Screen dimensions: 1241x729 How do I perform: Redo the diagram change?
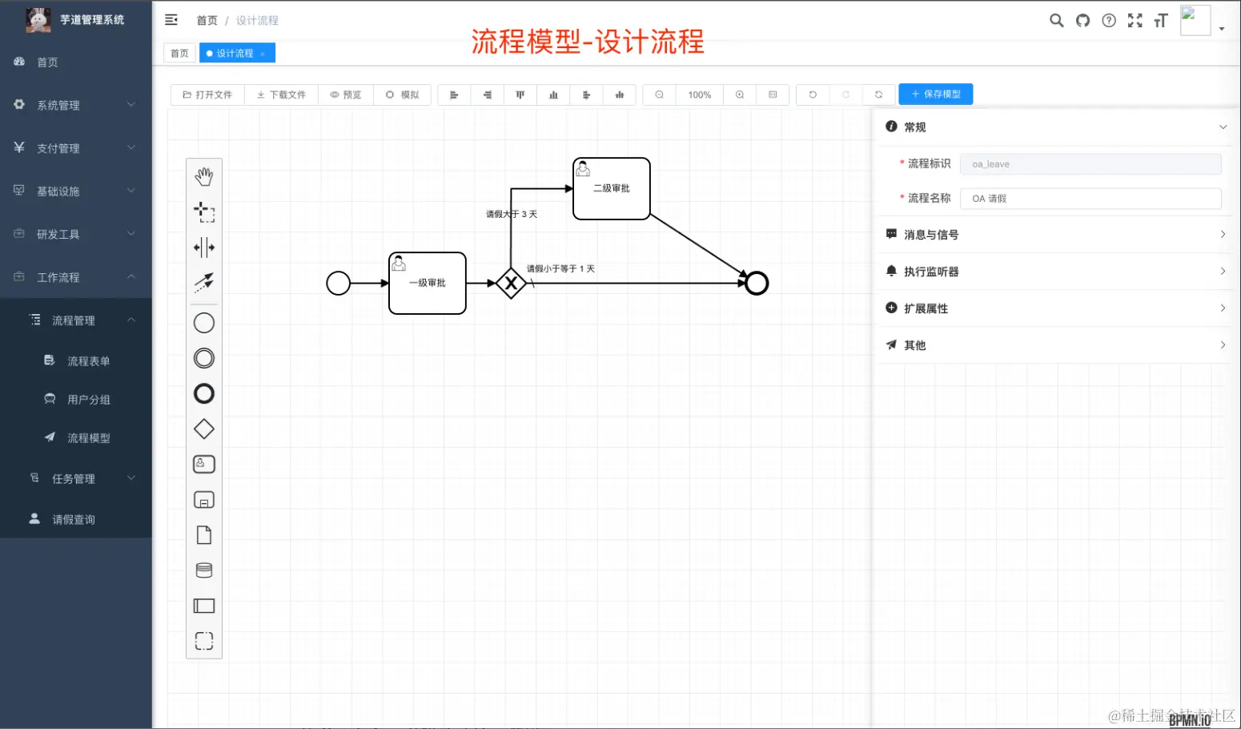tap(845, 95)
